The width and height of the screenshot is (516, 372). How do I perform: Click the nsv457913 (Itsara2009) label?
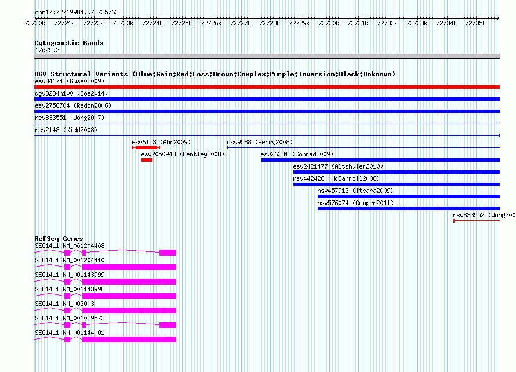355,191
